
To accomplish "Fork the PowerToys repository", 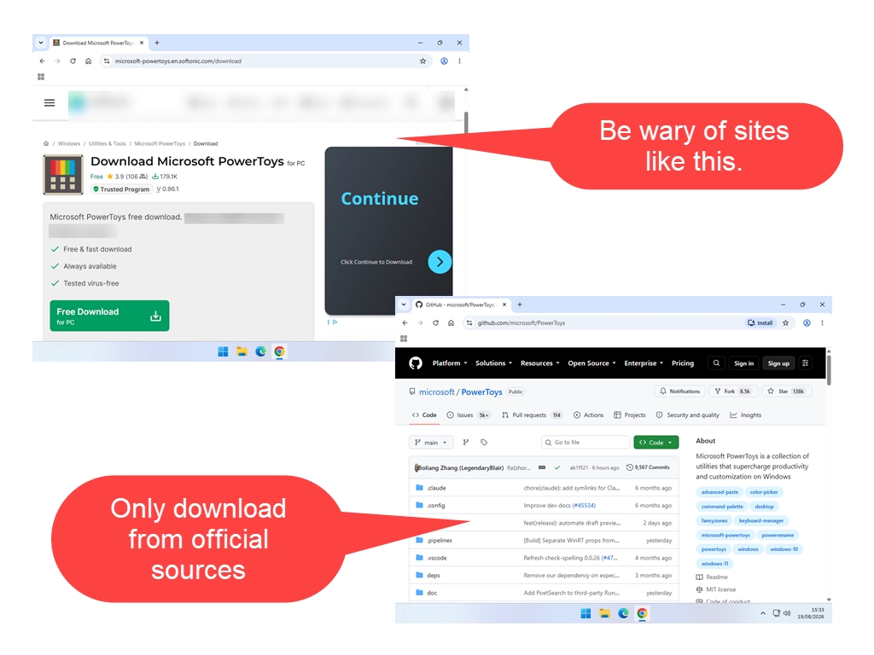I will click(732, 391).
